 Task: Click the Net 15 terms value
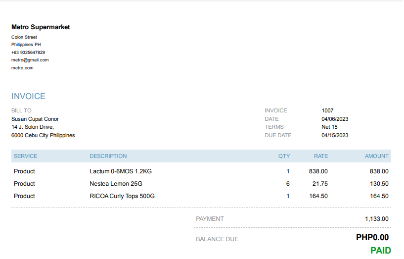coord(329,127)
